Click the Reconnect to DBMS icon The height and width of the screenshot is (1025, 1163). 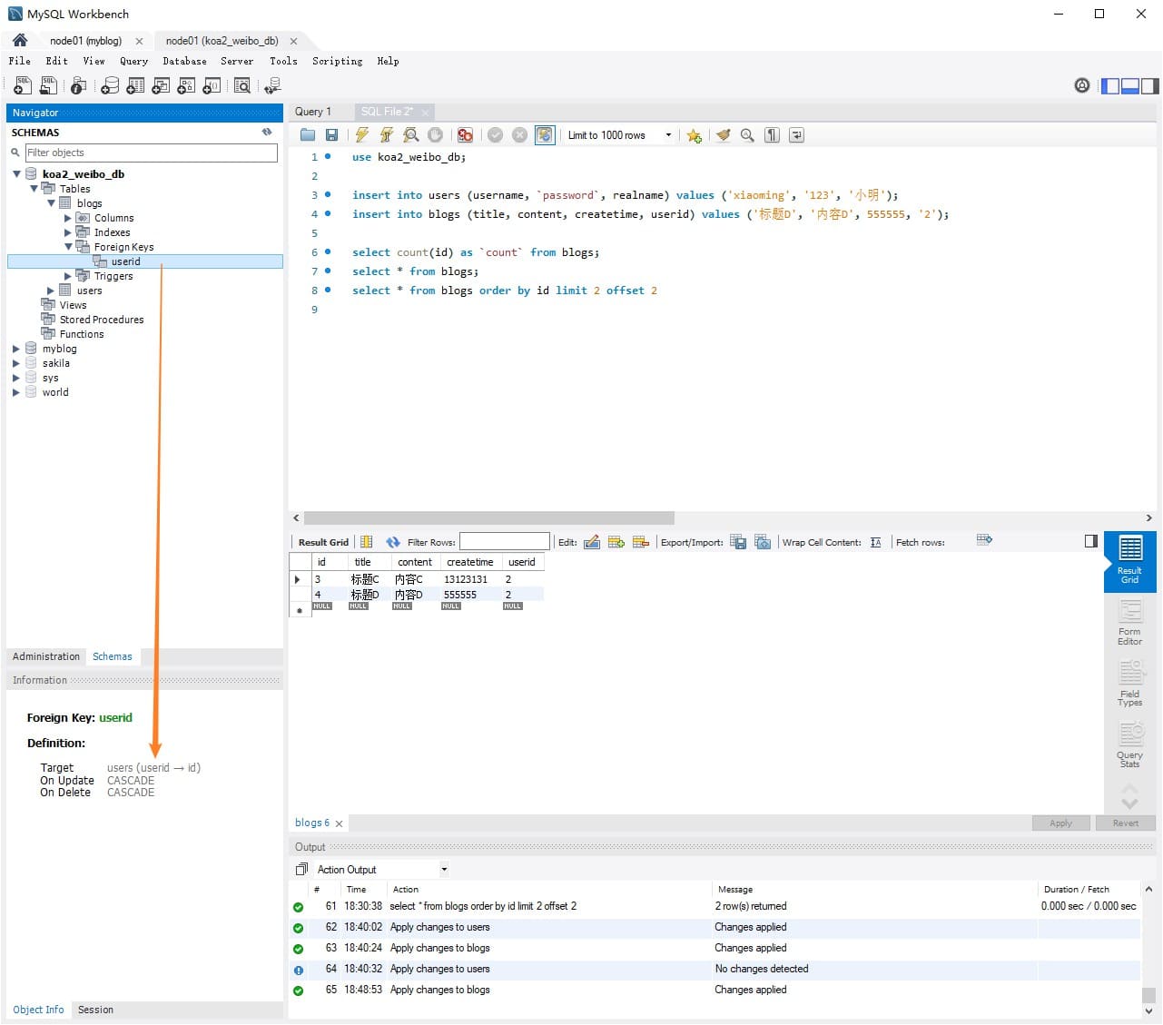271,86
